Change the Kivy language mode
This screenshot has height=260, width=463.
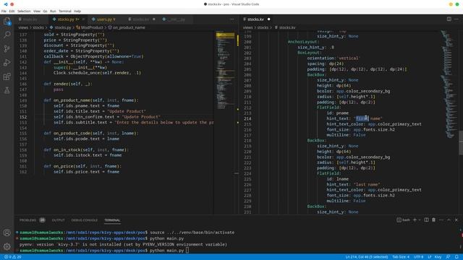(438, 257)
